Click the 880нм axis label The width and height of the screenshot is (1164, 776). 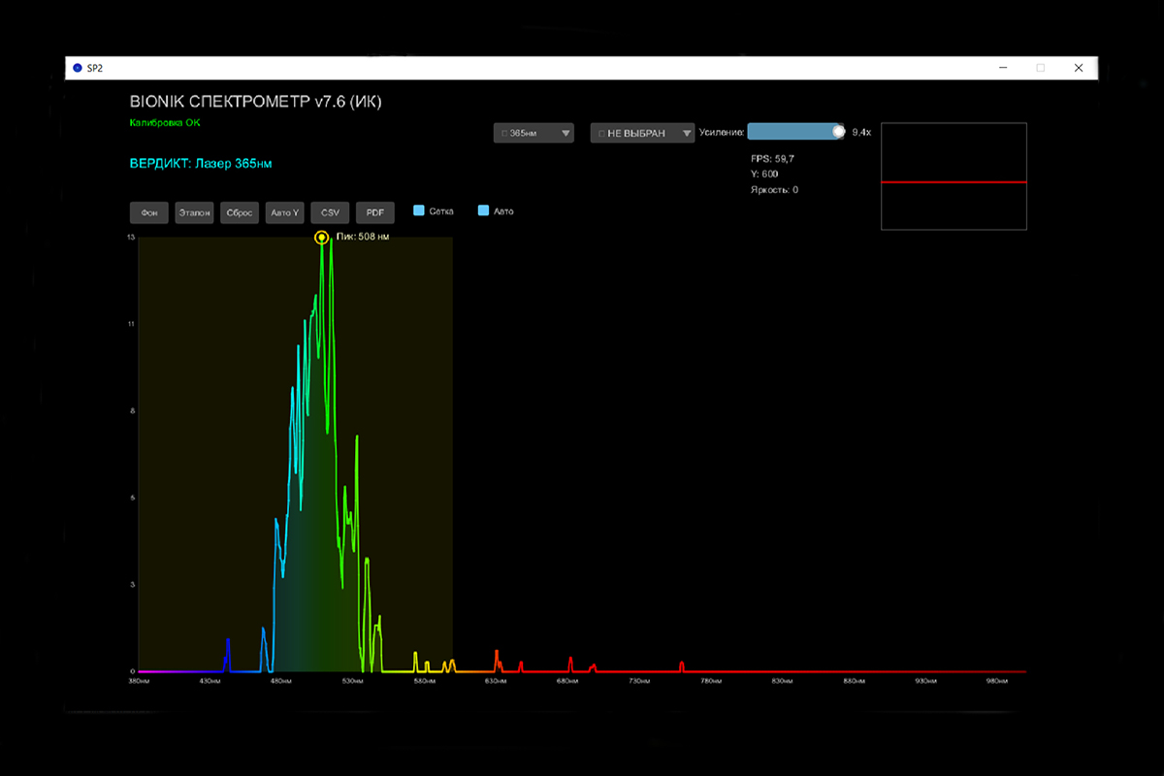[855, 682]
